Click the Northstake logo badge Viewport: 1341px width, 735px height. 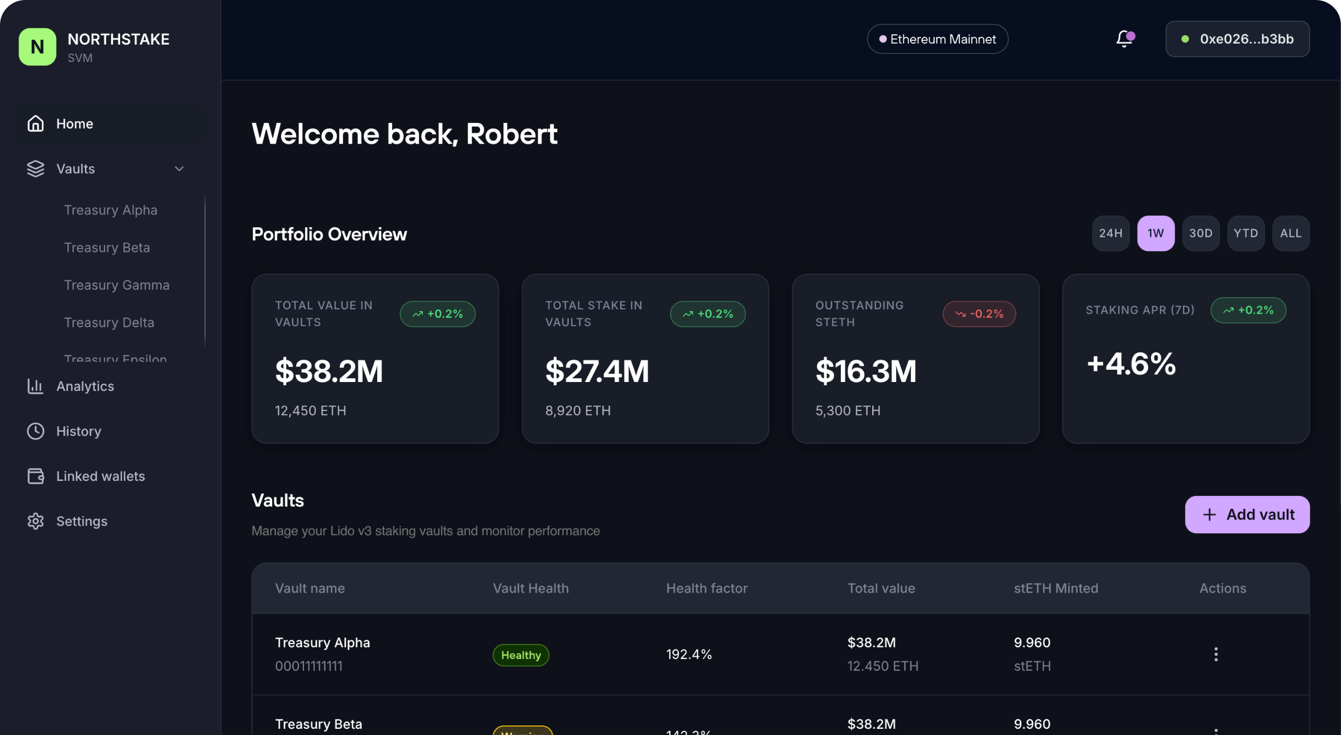coord(37,47)
